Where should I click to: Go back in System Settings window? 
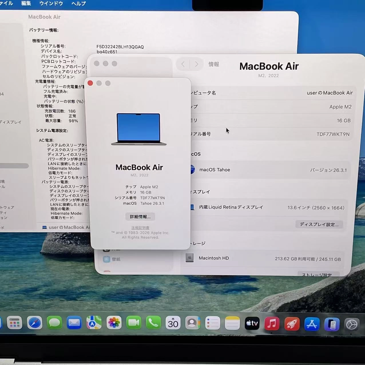point(183,64)
